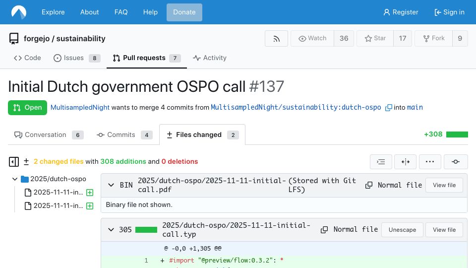Viewport: 476px width, 268px height.
Task: Open Explore in the top navigation
Action: 53,12
